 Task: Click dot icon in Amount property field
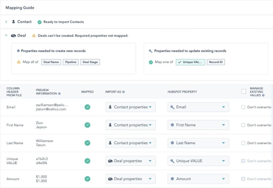[x=173, y=179]
